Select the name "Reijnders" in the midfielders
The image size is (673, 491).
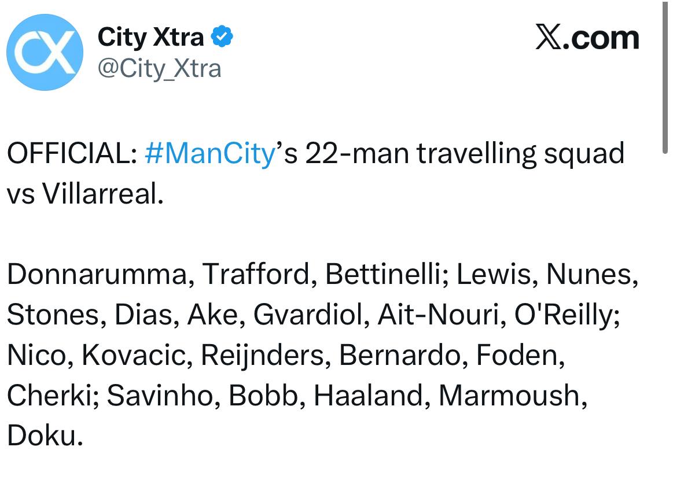(262, 355)
